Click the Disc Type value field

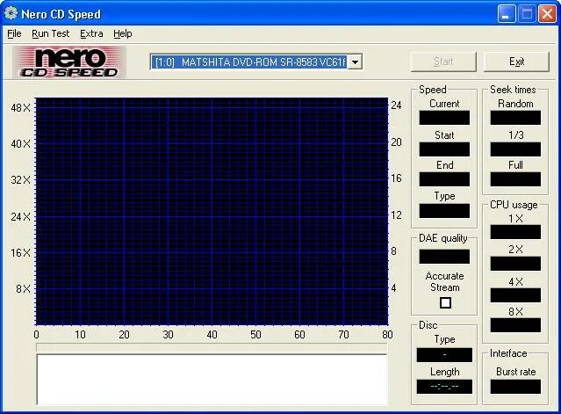pos(444,355)
